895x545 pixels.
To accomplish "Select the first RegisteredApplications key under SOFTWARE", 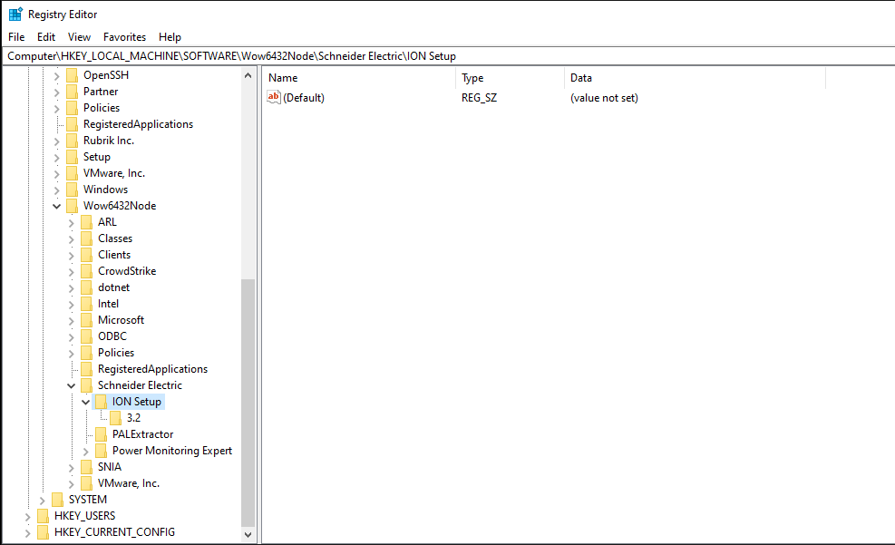I will [x=138, y=124].
